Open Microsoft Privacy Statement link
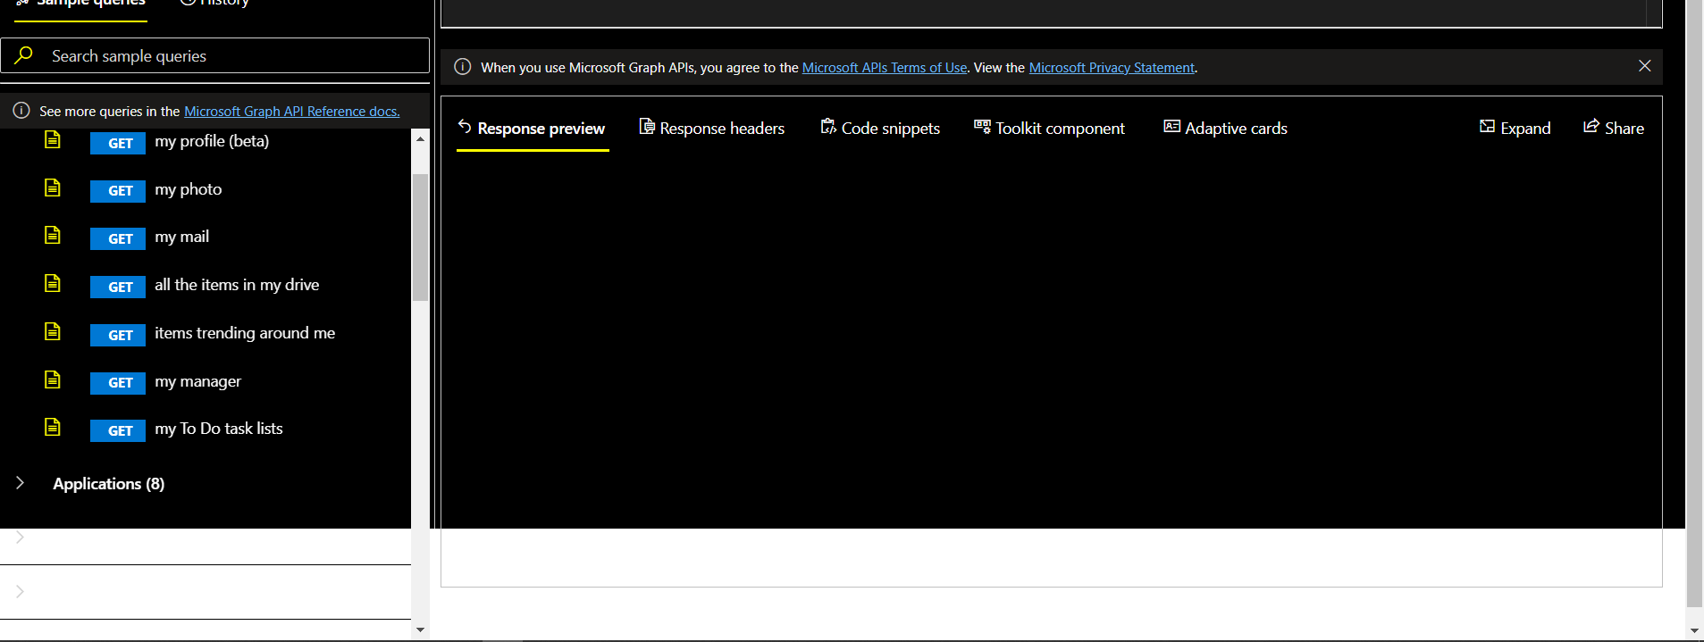1704x642 pixels. click(x=1112, y=68)
